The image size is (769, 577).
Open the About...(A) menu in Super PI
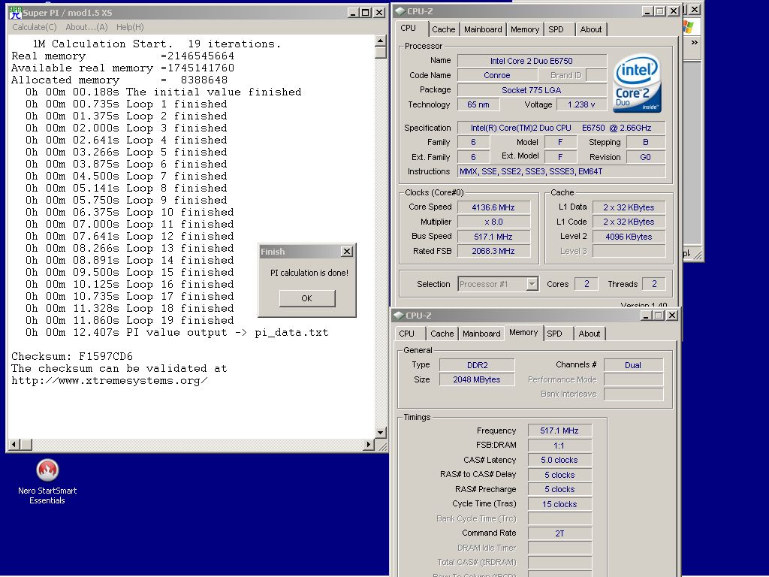(x=86, y=27)
